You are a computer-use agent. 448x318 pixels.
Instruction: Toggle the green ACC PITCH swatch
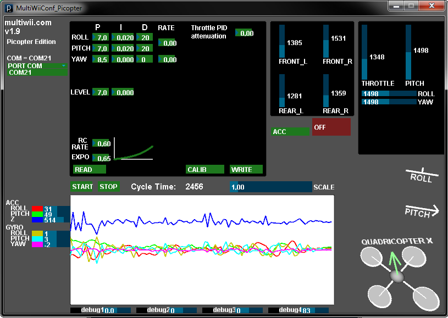(37, 214)
